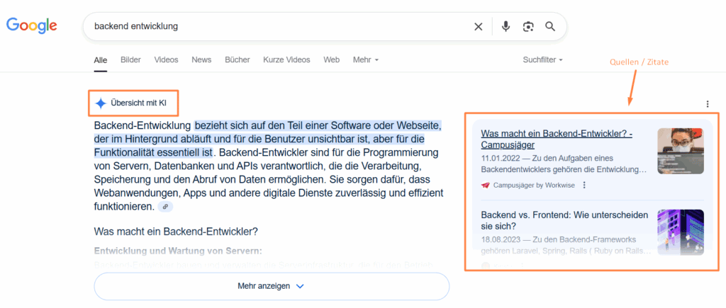The height and width of the screenshot is (308, 726).
Task: Expand overview with Mehr anzeigen
Action: point(272,286)
